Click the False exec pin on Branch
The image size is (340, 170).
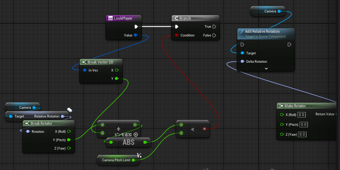(214, 35)
